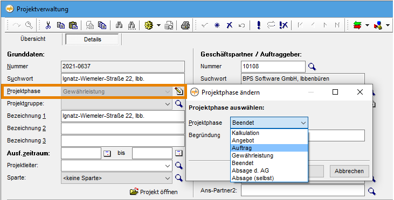The width and height of the screenshot is (394, 200).
Task: Click the Begründung input field
Action: [x=336, y=135]
